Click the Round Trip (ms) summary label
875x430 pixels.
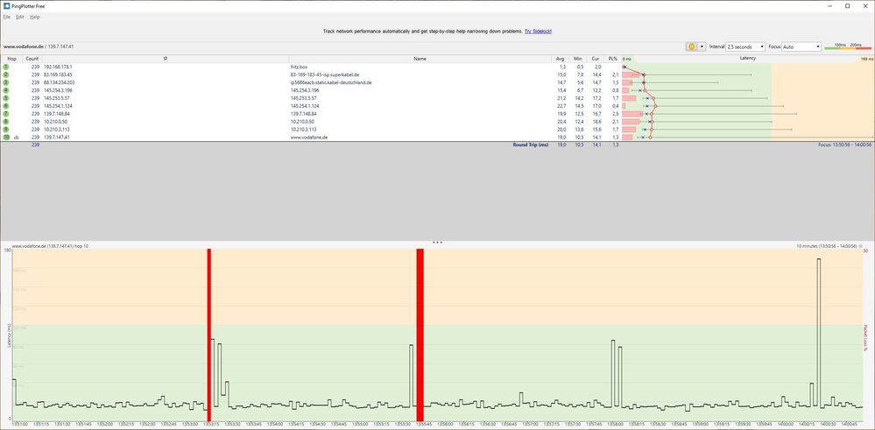tap(531, 145)
